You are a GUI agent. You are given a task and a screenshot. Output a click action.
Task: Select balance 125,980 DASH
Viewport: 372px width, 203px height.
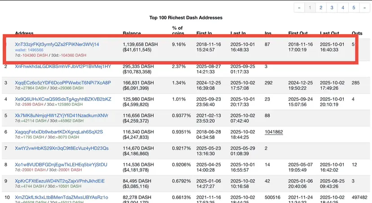(x=138, y=99)
